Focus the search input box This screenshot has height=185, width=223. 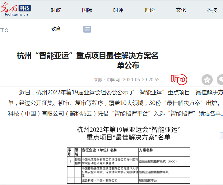(193, 47)
